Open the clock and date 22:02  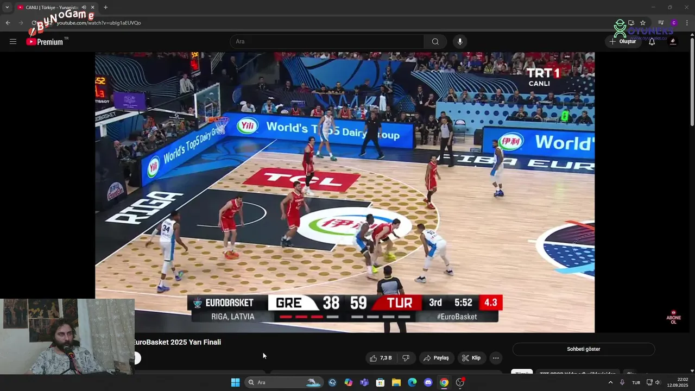tap(679, 382)
